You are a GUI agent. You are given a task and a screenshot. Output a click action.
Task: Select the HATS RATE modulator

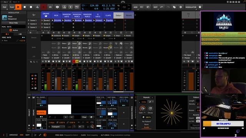101,112
